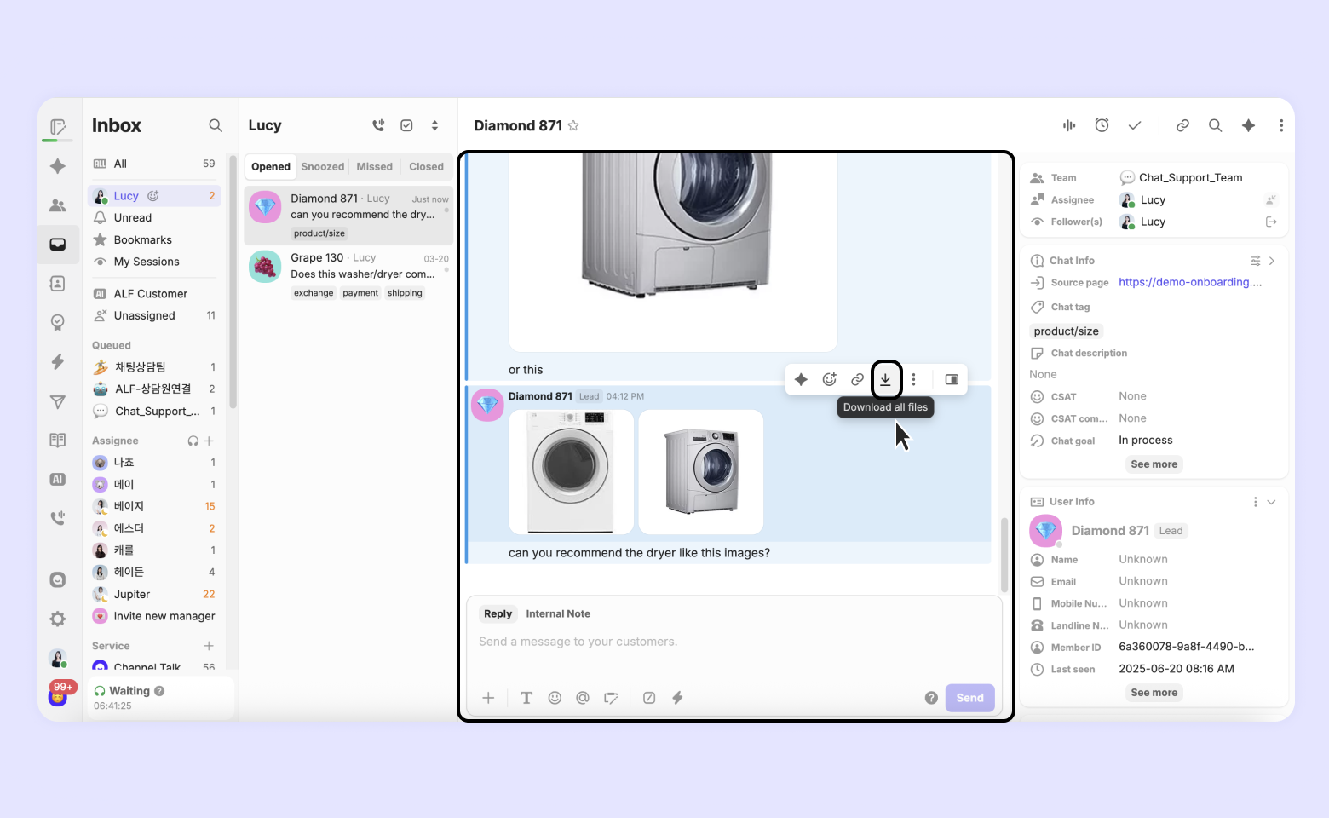Search within the Diamond 871 chat
This screenshot has width=1329, height=818.
1216,125
